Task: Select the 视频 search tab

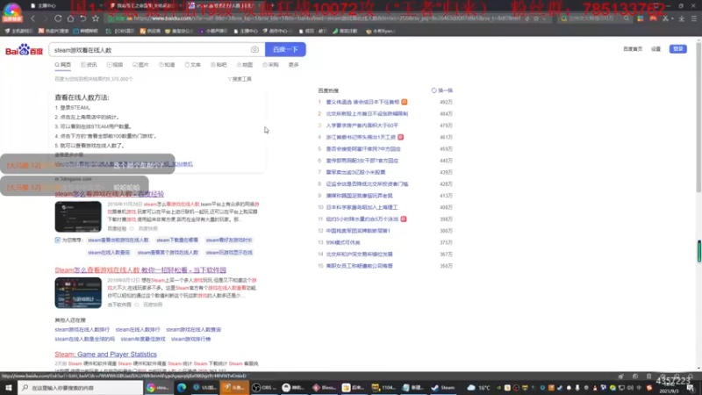Action: [x=115, y=65]
